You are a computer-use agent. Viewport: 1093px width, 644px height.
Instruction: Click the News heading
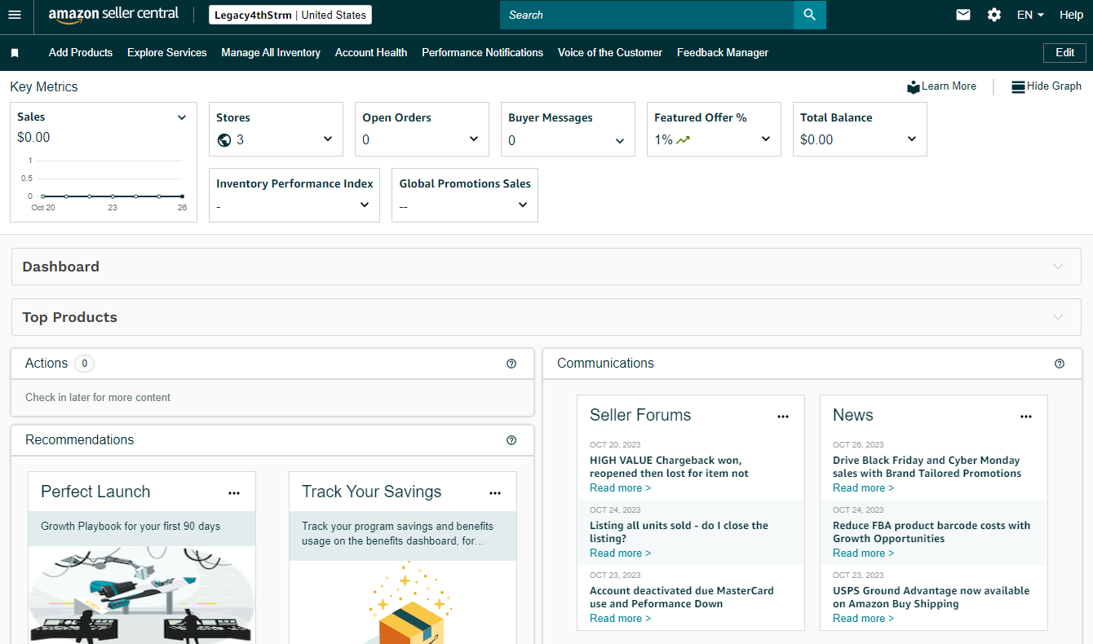853,416
